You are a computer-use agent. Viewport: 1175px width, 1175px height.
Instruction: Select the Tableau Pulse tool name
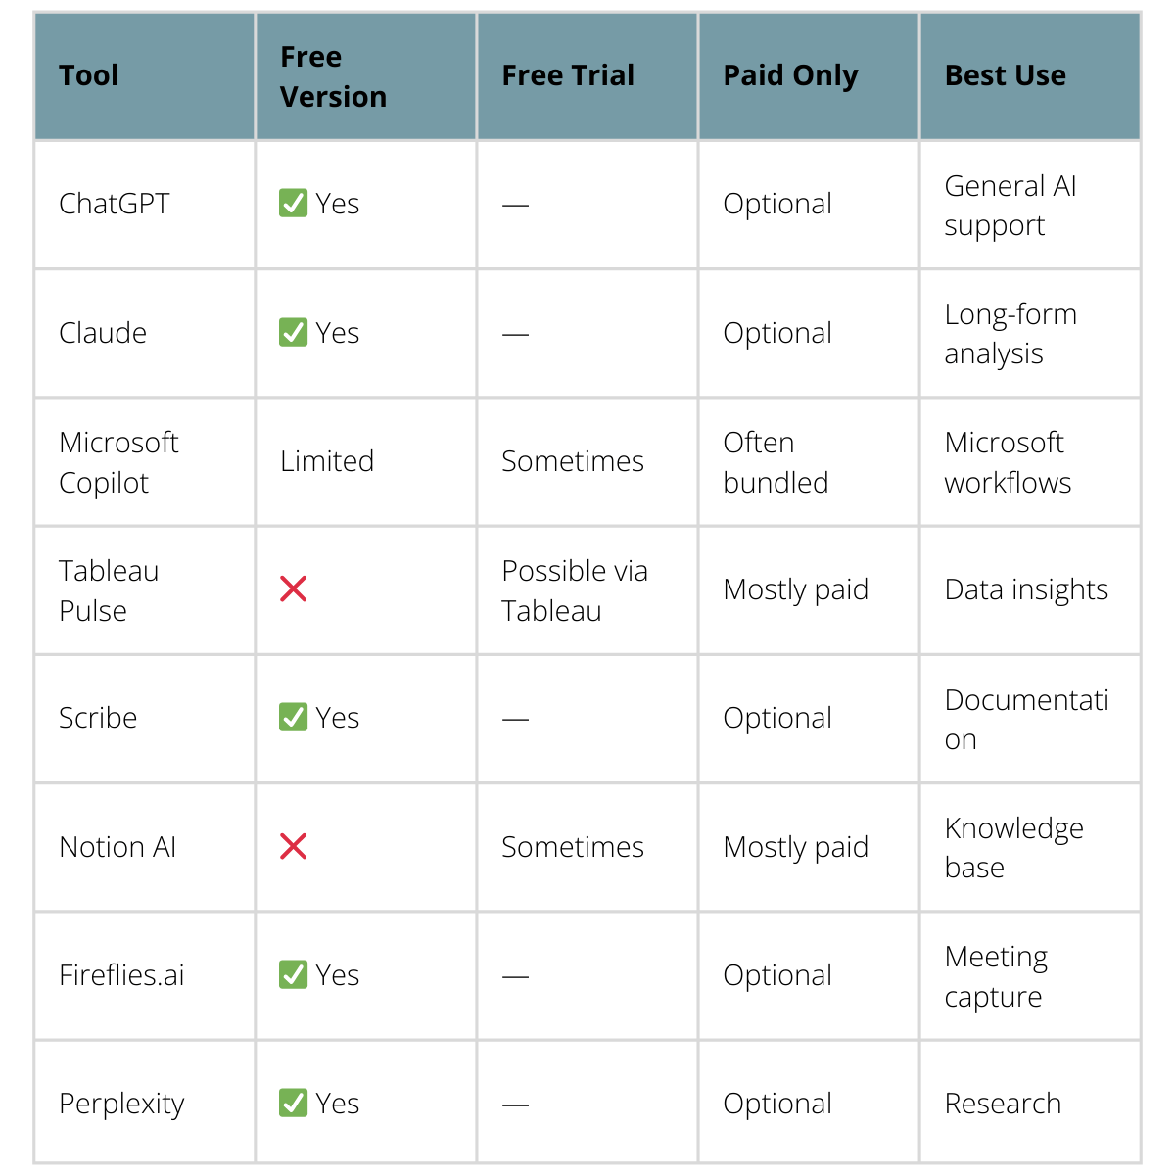[109, 590]
